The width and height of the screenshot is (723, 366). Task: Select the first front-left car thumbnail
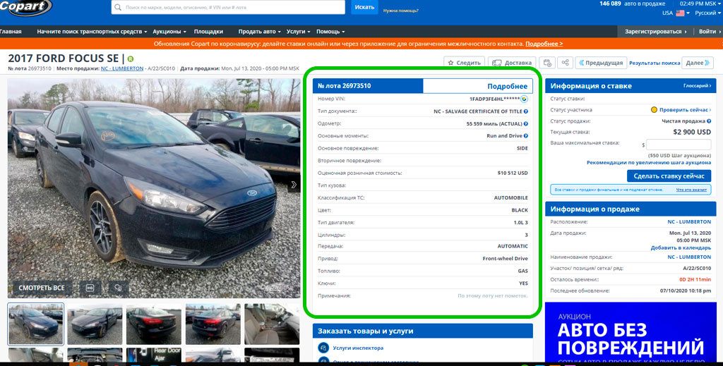[x=35, y=324]
